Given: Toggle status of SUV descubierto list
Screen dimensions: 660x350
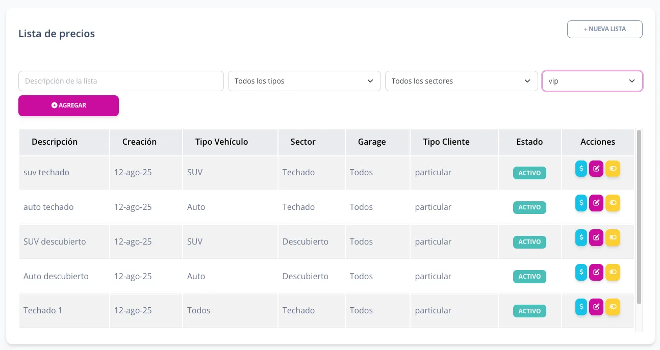Looking at the screenshot, I should click(x=613, y=237).
